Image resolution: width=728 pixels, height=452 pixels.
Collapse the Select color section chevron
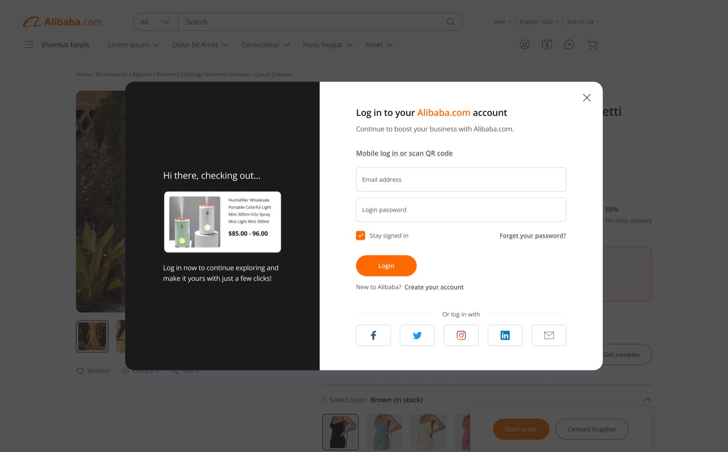tap(647, 400)
